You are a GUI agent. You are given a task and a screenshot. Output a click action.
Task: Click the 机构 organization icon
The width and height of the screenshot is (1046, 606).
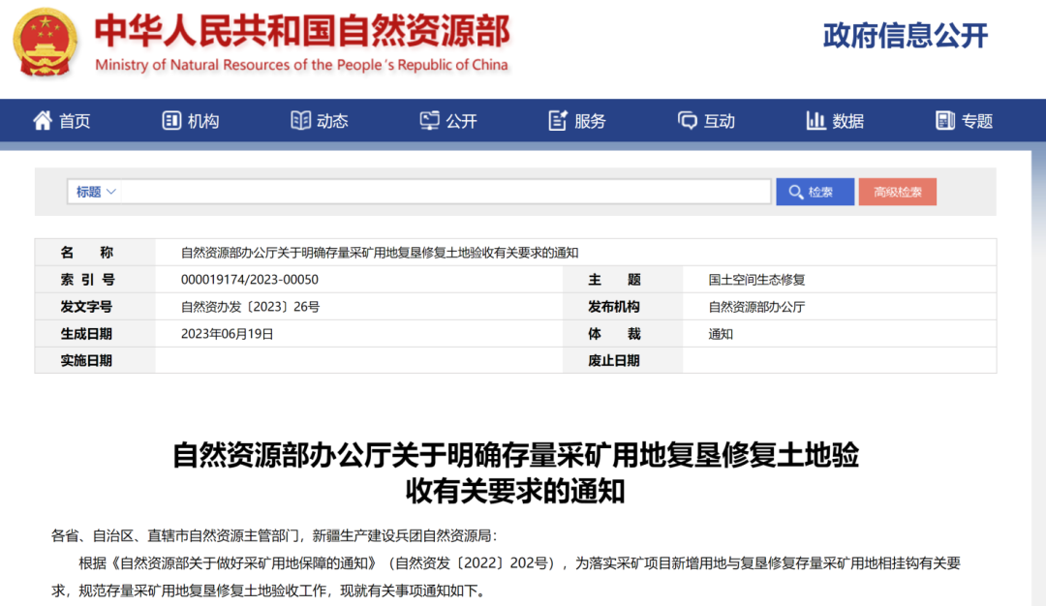coord(171,121)
